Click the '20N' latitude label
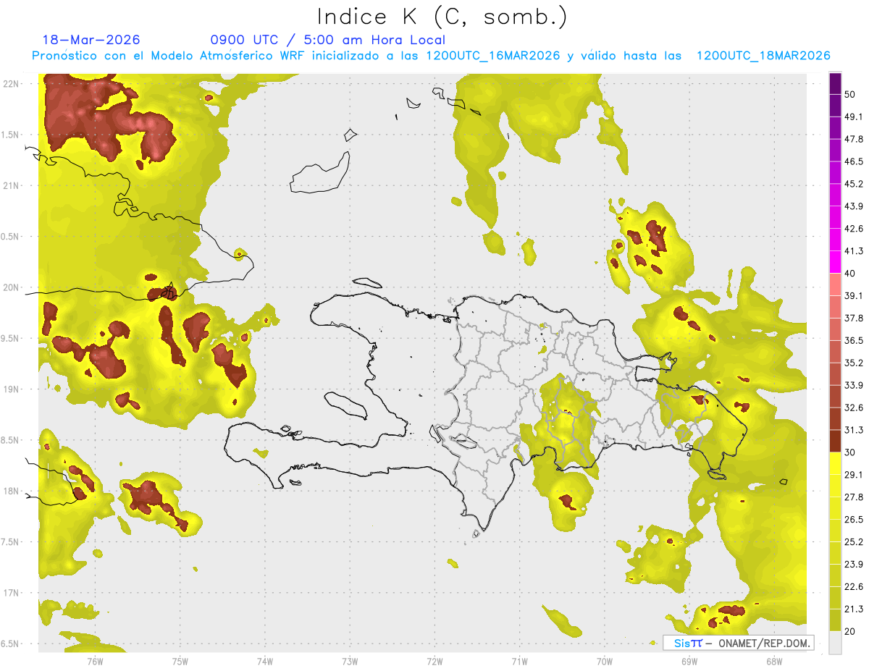The height and width of the screenshot is (671, 869). (12, 287)
